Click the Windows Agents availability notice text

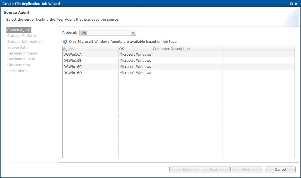click(x=123, y=41)
